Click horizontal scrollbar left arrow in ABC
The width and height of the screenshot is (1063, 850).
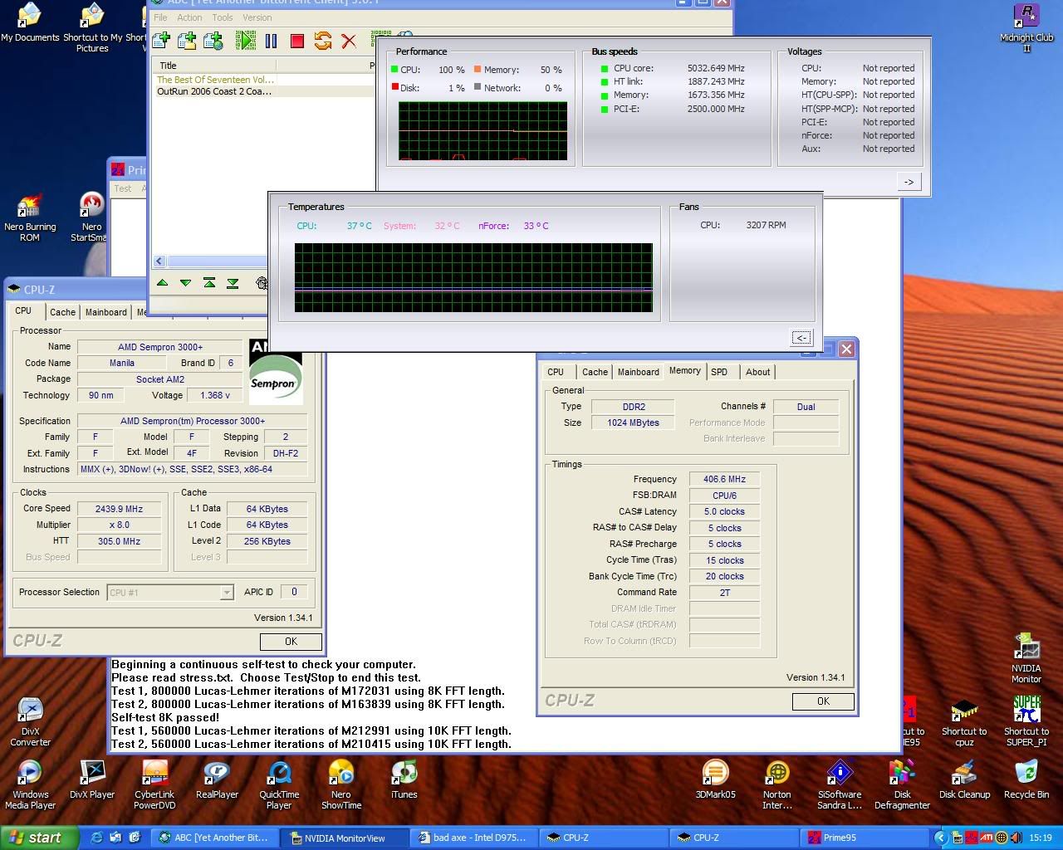click(x=159, y=261)
